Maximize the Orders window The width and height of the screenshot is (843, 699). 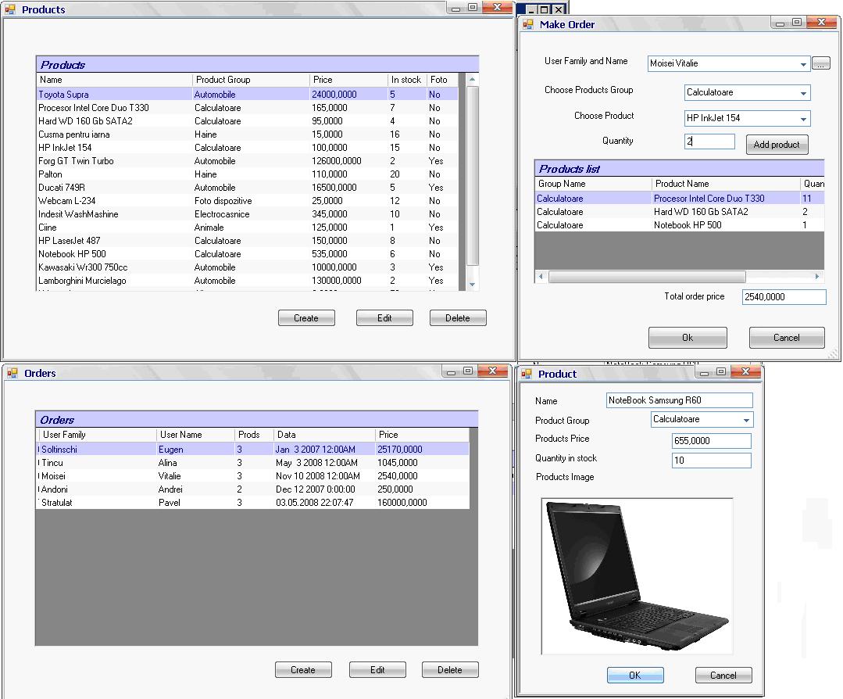click(470, 372)
